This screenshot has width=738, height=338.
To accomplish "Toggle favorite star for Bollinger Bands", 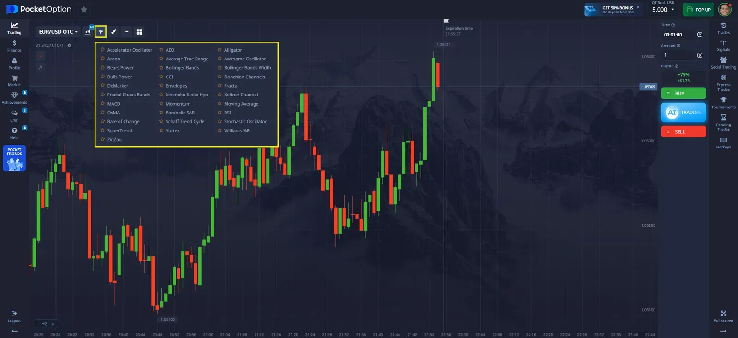I will [x=161, y=68].
